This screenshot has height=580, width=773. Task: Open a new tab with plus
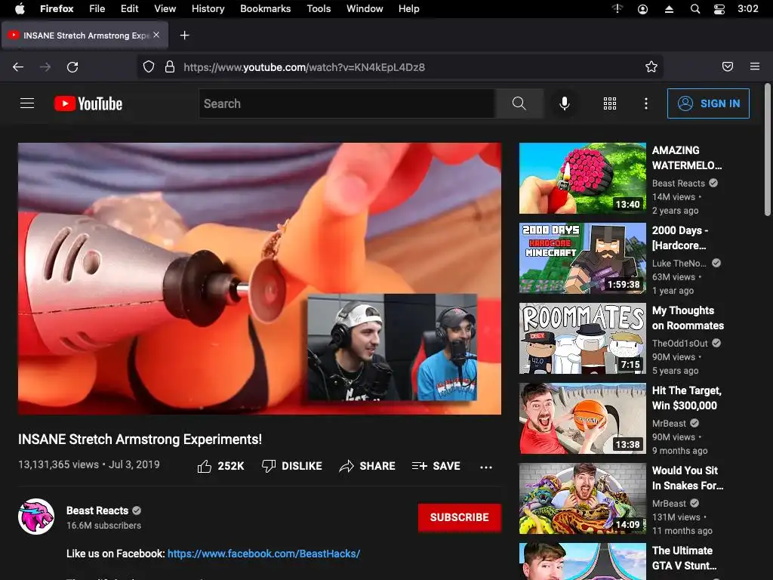click(x=184, y=35)
